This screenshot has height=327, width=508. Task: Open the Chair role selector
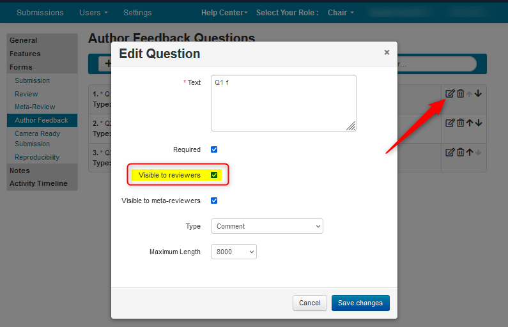pos(341,13)
